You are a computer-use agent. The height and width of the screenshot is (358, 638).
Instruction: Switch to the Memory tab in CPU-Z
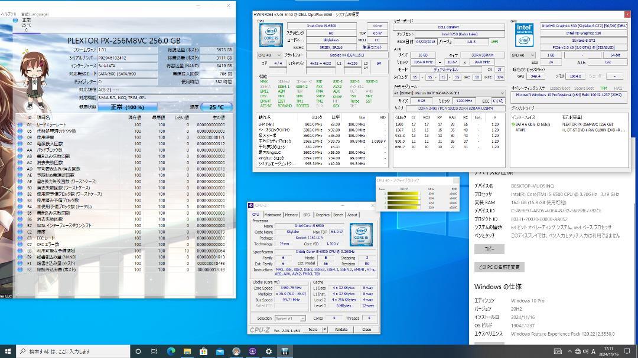pos(291,215)
